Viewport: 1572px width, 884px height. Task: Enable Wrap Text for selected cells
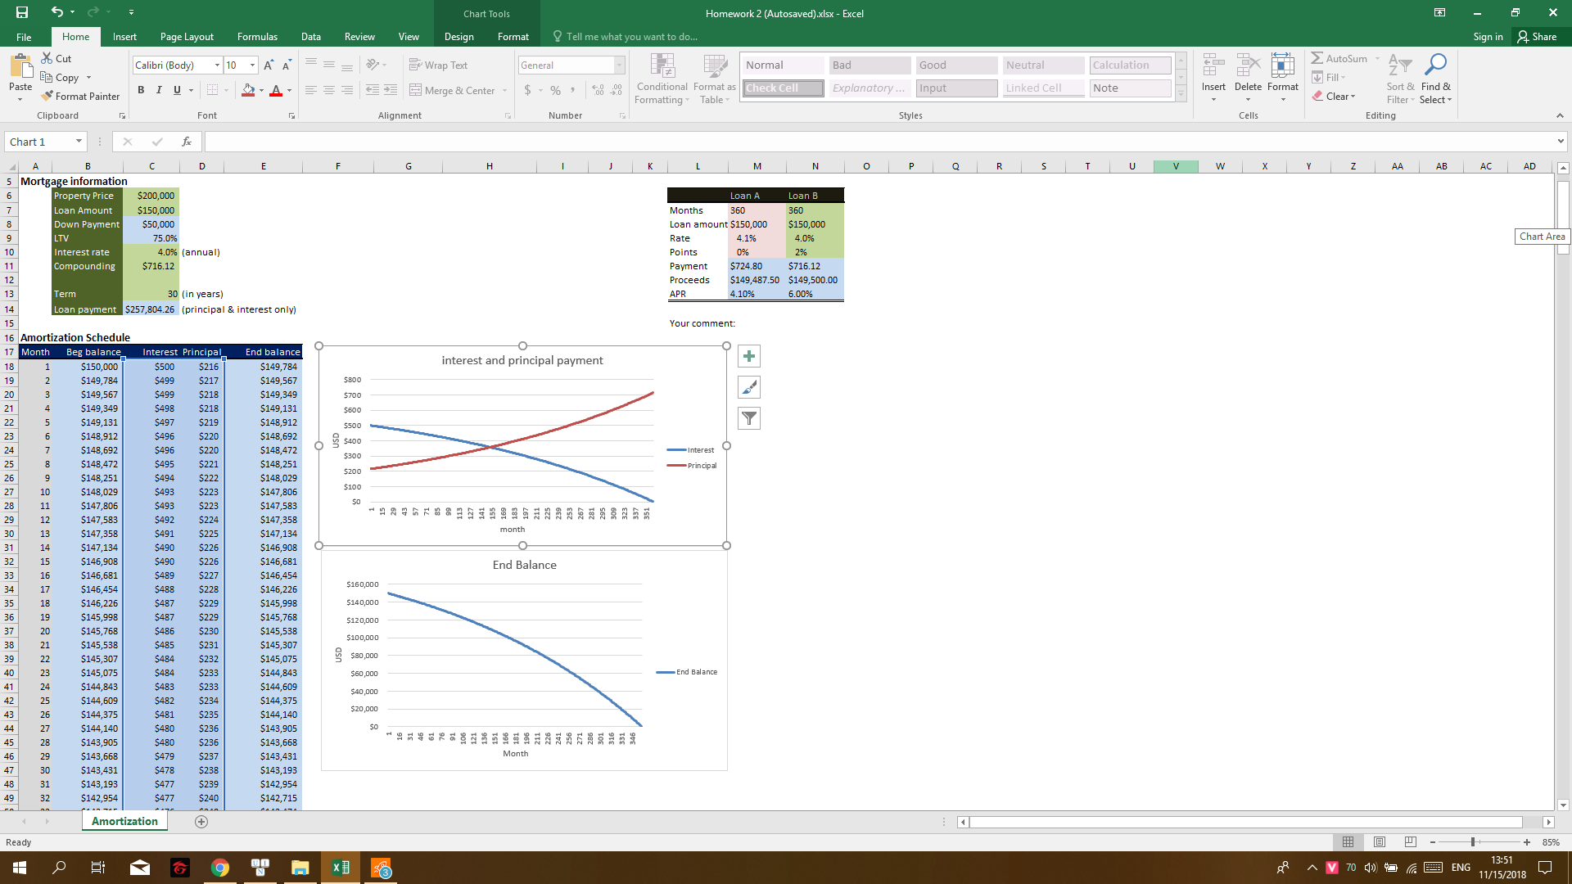[x=440, y=65]
